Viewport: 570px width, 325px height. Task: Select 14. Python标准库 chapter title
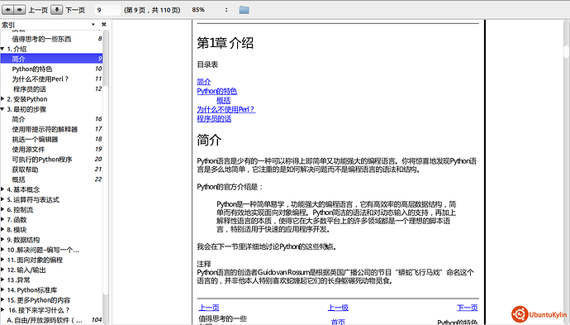tap(32, 290)
